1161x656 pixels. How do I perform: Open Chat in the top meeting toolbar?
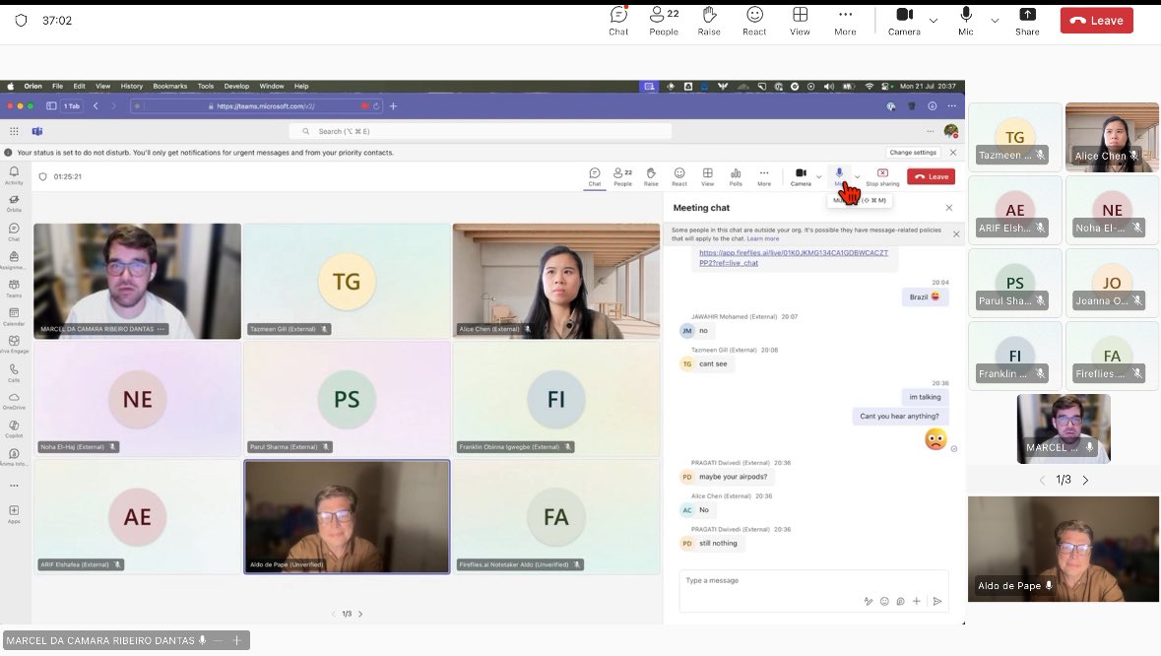tap(618, 21)
